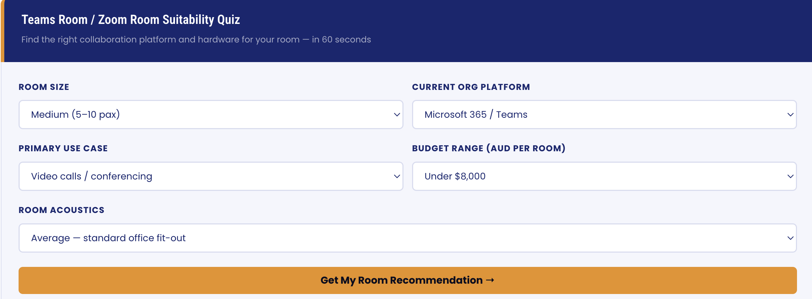812x299 pixels.
Task: Click the Room Size dropdown chevron arrow
Action: click(x=397, y=115)
